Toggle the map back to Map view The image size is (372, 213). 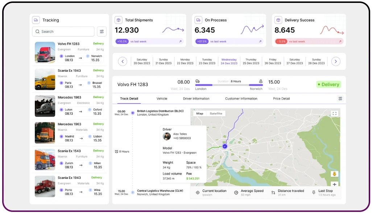[199, 113]
